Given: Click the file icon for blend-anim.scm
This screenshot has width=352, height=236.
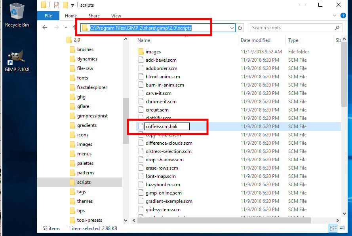Looking at the screenshot, I should [141, 76].
